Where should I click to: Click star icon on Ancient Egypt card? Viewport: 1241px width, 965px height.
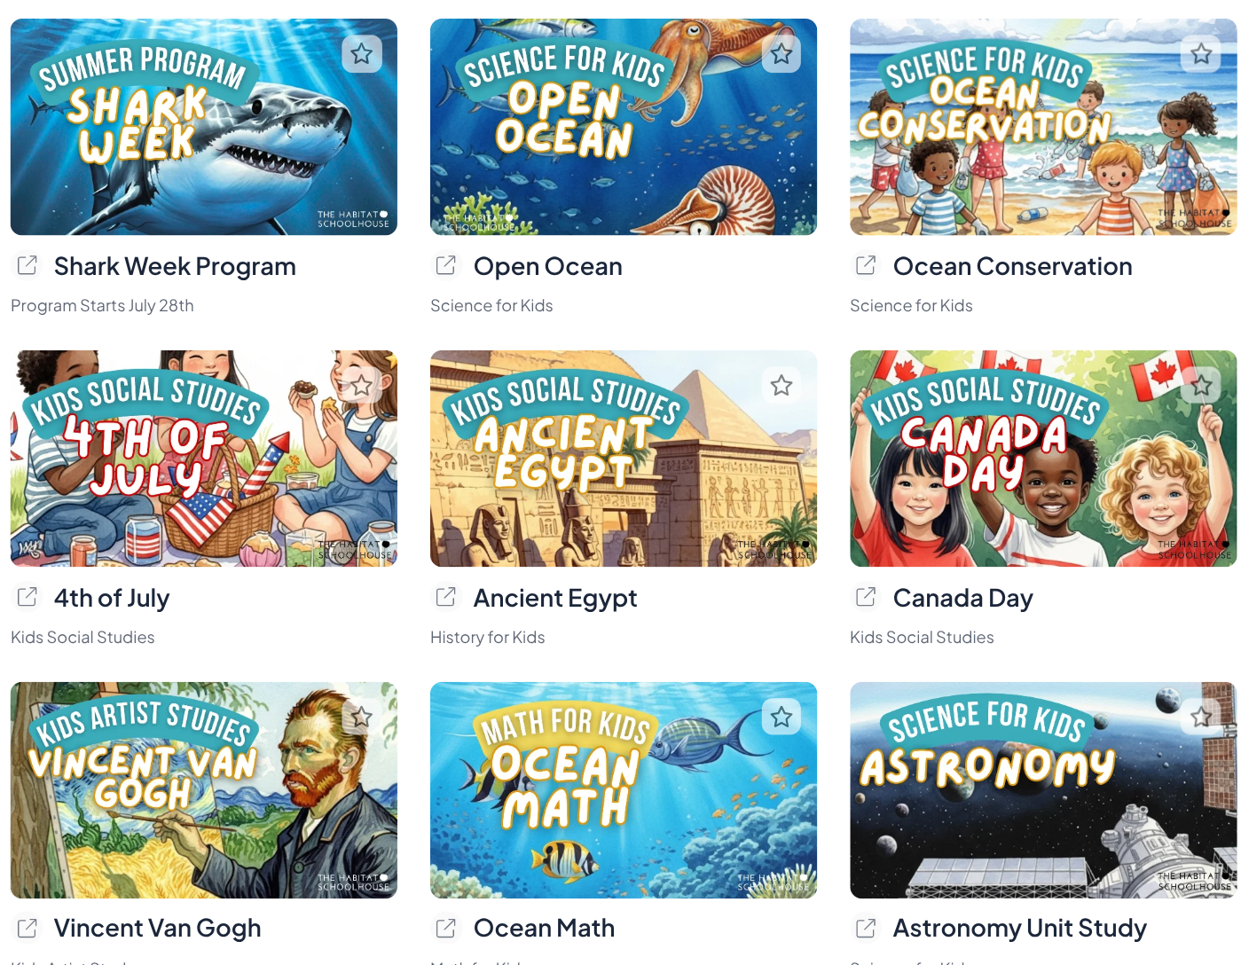[782, 386]
